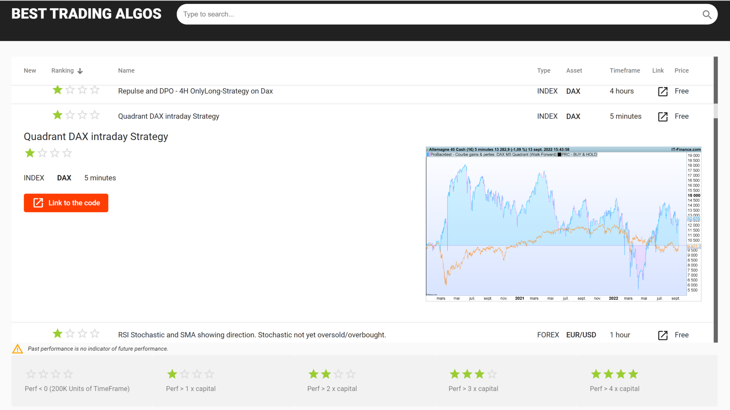This screenshot has width=730, height=410.
Task: Click the BEST TRADING ALGOS site title
Action: tap(86, 14)
